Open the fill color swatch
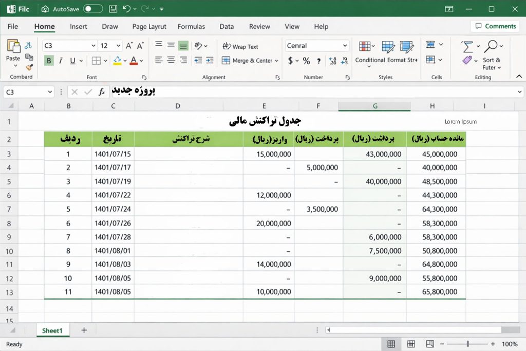526x351 pixels. [x=118, y=61]
